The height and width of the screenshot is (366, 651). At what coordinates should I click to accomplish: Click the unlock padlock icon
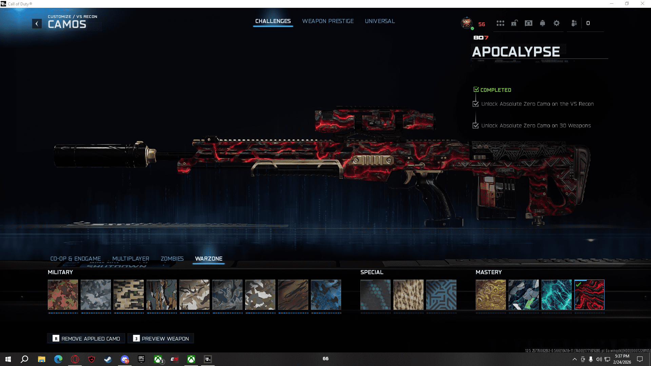point(514,23)
